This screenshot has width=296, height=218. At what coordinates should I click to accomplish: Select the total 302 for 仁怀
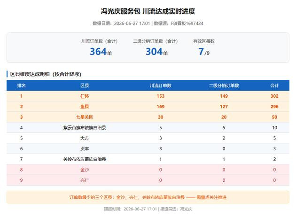[x=274, y=96]
